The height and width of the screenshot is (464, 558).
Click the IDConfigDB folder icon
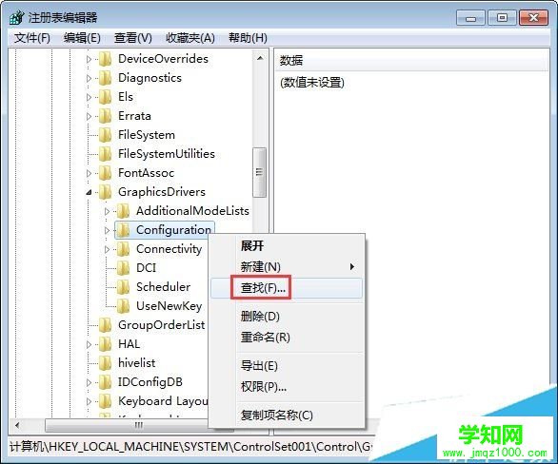[x=106, y=382]
